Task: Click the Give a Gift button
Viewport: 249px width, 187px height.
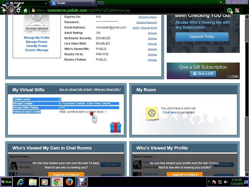Action: (203, 74)
